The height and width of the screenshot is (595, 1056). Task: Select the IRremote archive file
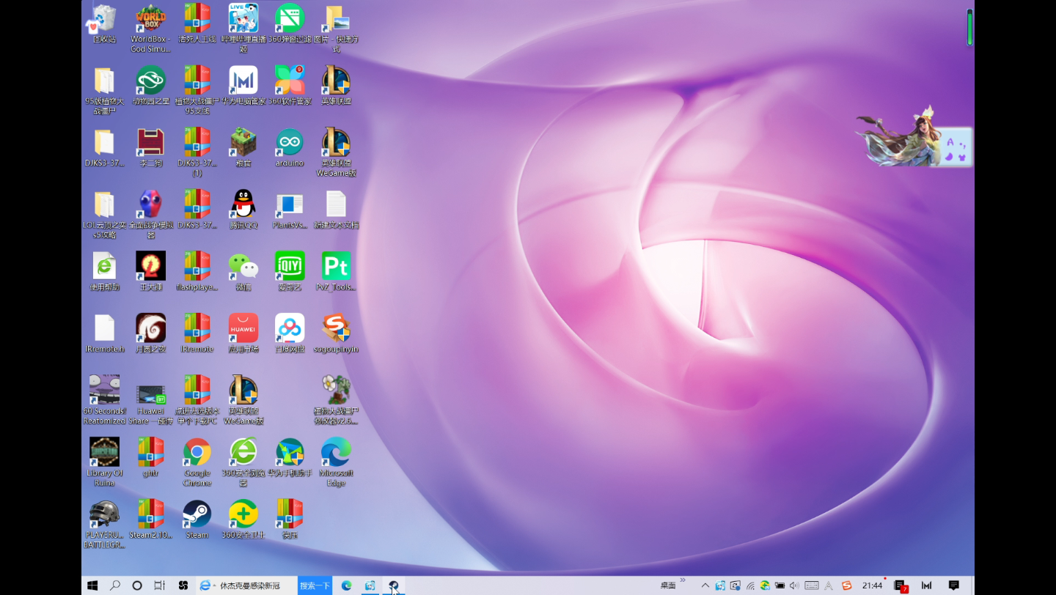197,333
